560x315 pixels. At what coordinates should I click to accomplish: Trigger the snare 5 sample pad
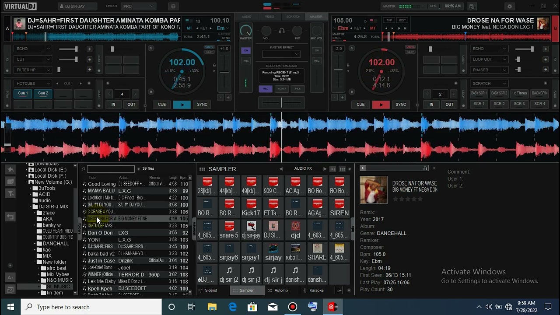point(229,230)
